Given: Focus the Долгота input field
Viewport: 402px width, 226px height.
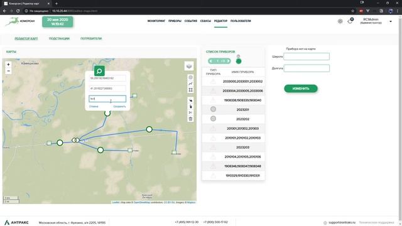Looking at the screenshot, I should pos(307,68).
